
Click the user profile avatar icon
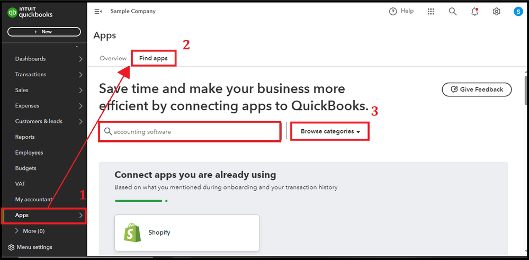tap(518, 11)
